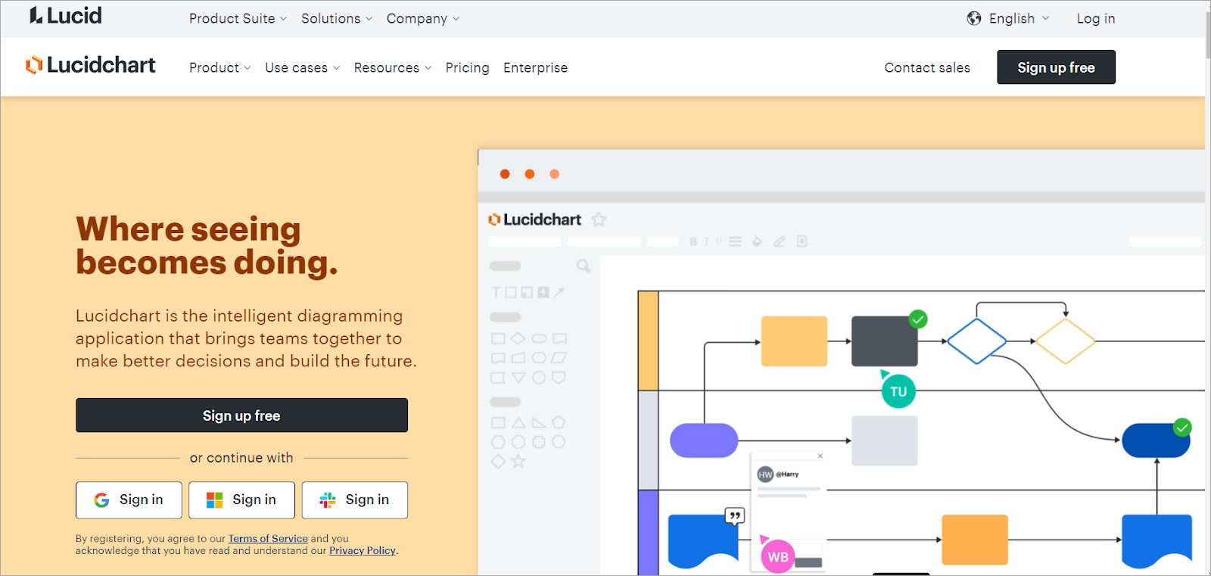
Task: Click the pen edit icon in mockup toolbar
Action: [780, 241]
